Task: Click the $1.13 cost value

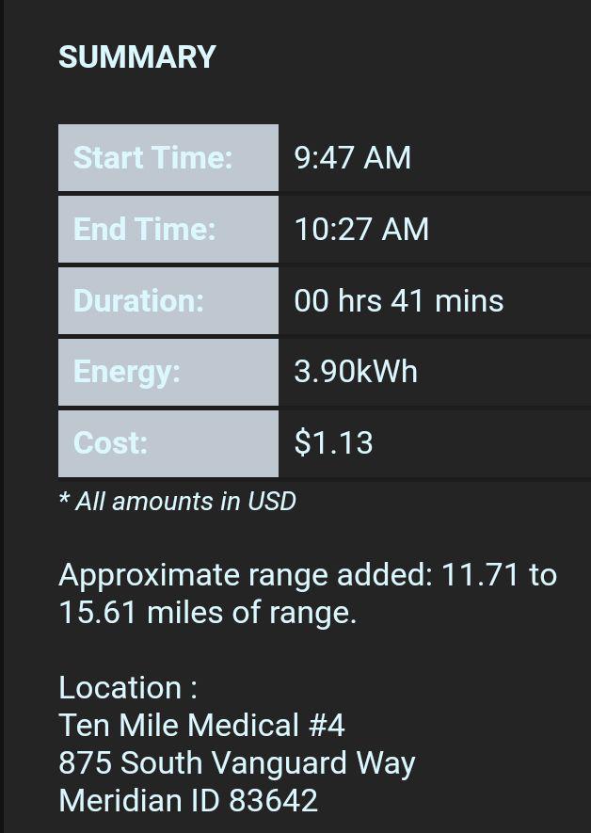Action: tap(333, 443)
